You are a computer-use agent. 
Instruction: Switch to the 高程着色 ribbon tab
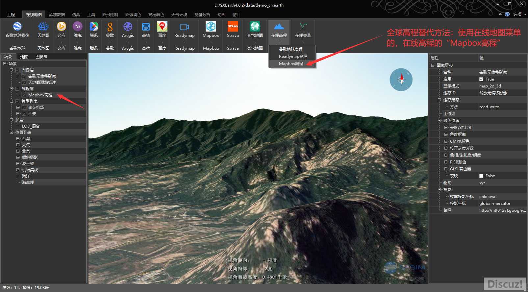click(156, 14)
